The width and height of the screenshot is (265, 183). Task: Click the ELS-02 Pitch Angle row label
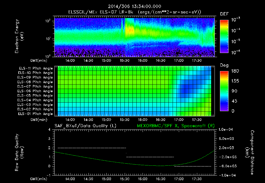click(35, 109)
